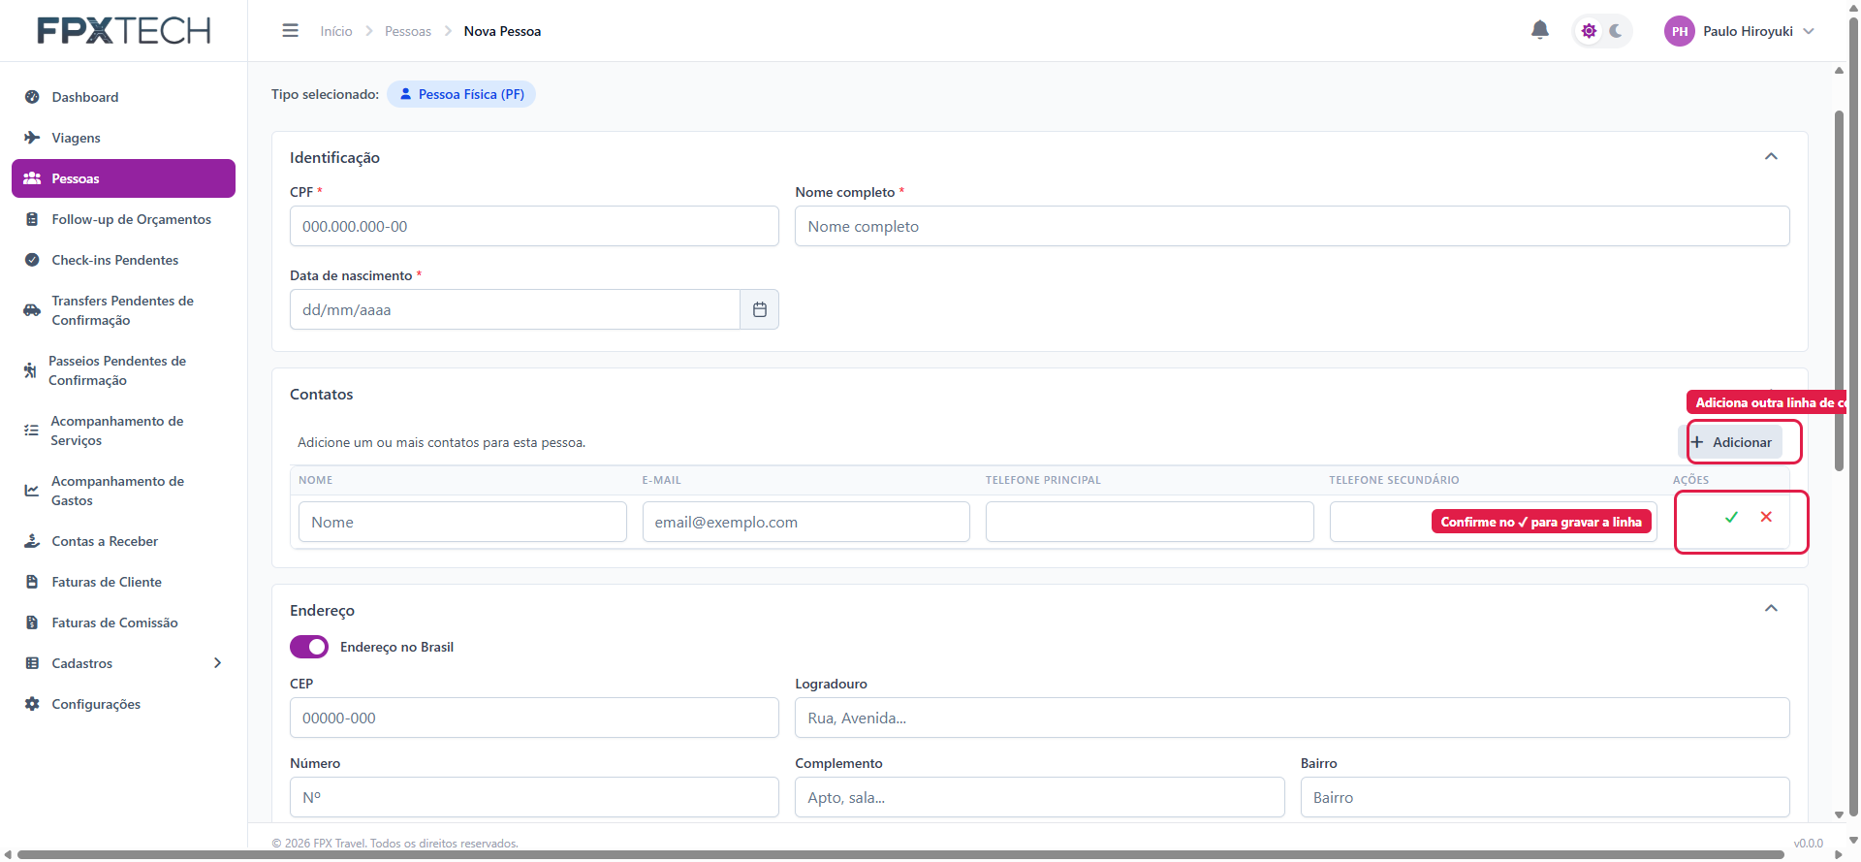
Task: Click the Cadastros table icon
Action: coord(32,663)
